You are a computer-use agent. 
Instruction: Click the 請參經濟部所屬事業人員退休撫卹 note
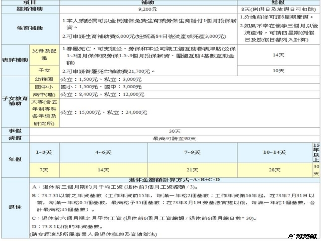[x=93, y=234]
